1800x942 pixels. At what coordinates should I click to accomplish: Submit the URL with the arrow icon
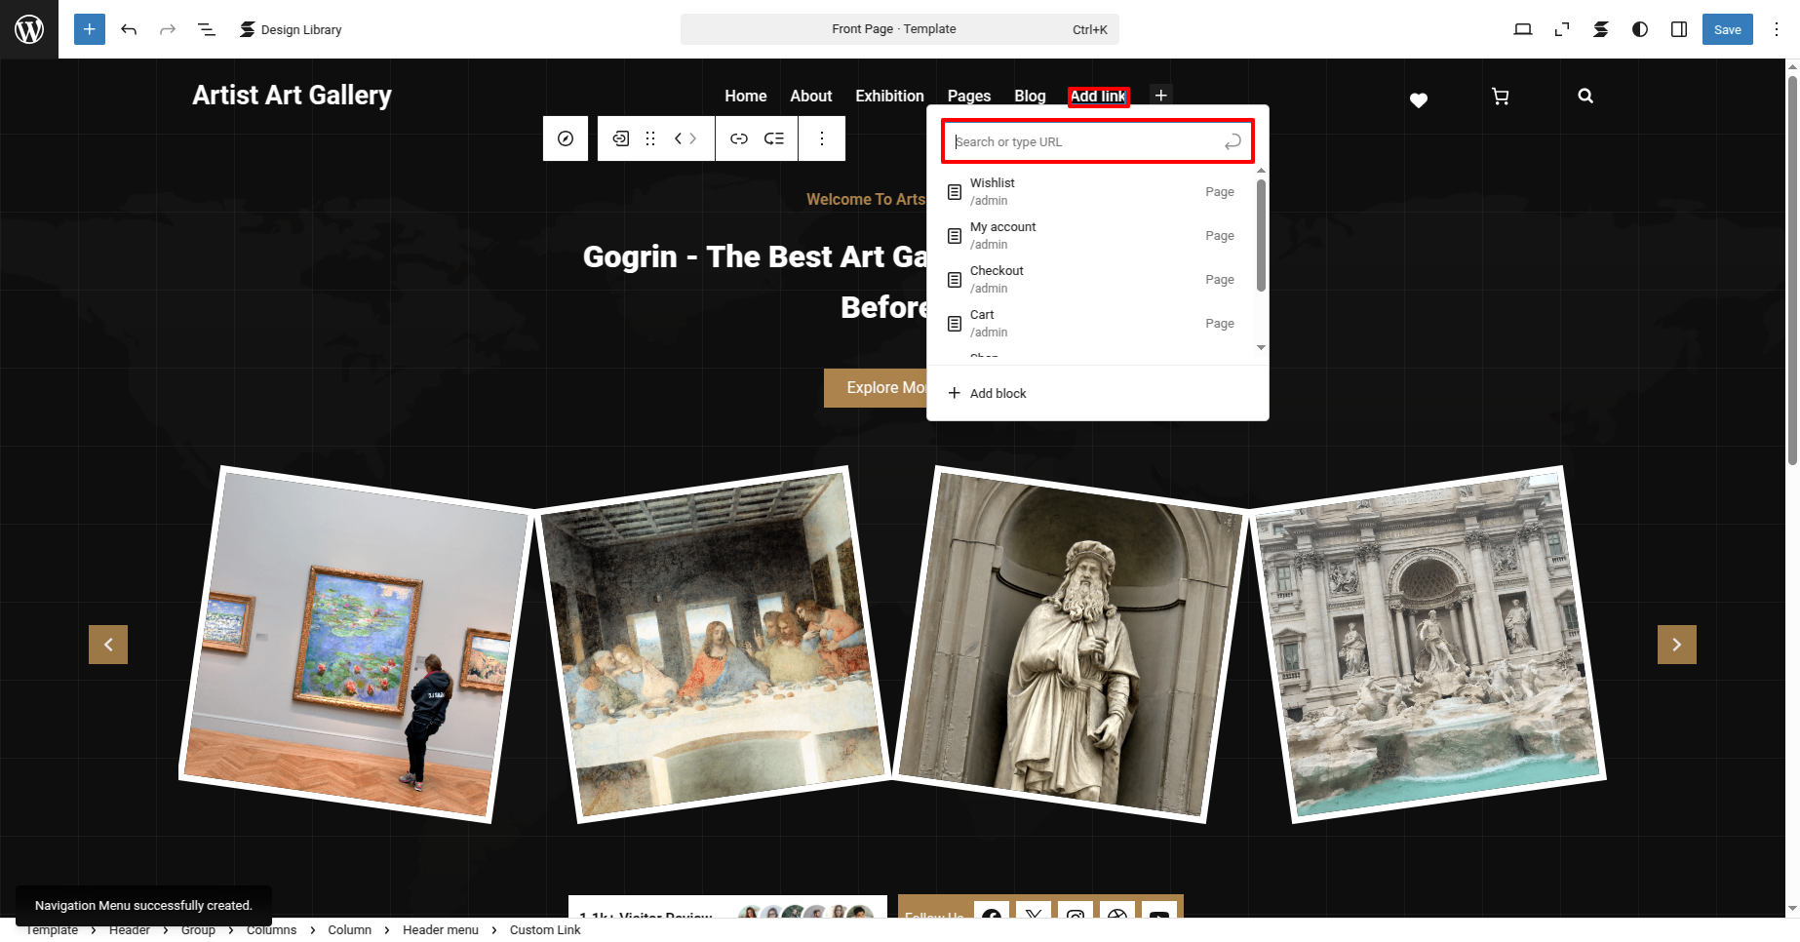click(x=1233, y=141)
